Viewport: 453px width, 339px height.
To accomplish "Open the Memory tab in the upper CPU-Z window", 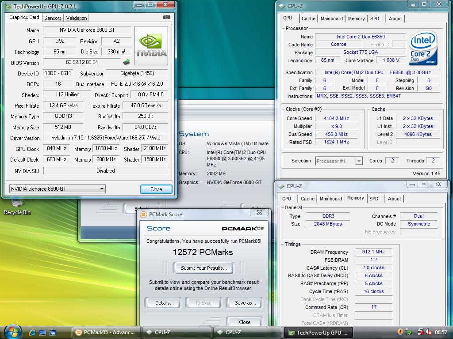I will pyautogui.click(x=356, y=19).
